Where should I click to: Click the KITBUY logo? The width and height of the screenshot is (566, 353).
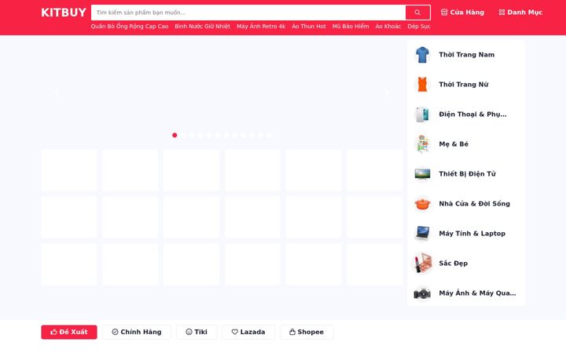64,13
